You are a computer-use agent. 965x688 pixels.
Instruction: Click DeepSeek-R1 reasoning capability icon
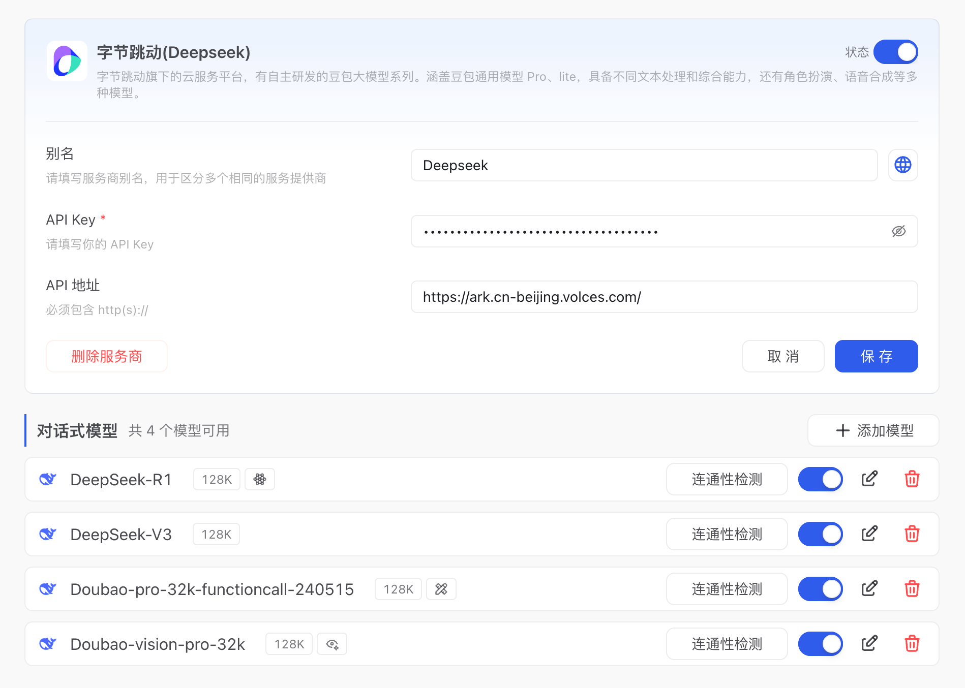pyautogui.click(x=260, y=479)
